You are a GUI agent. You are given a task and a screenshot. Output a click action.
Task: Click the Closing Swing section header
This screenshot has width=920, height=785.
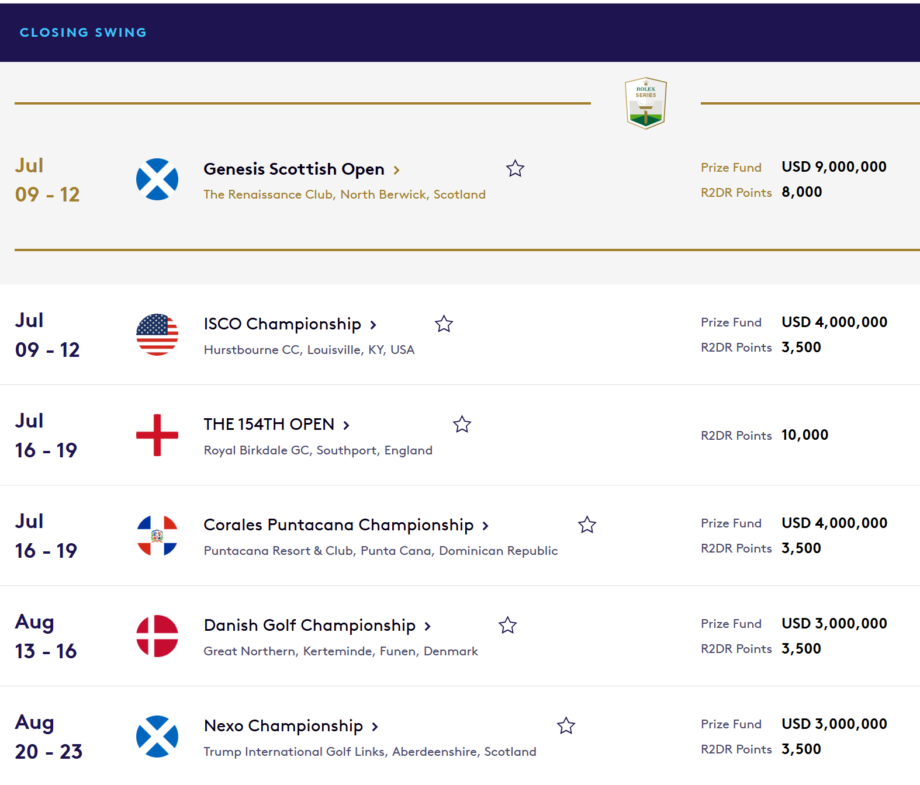83,33
